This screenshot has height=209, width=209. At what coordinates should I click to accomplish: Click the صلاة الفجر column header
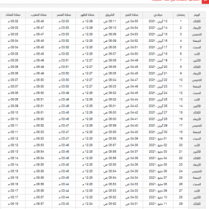[132, 15]
